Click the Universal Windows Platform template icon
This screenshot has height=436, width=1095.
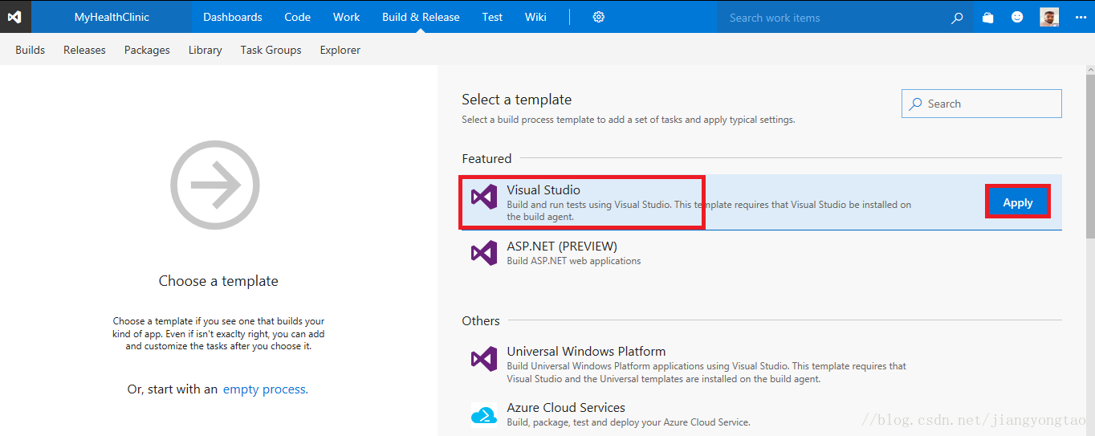(484, 358)
